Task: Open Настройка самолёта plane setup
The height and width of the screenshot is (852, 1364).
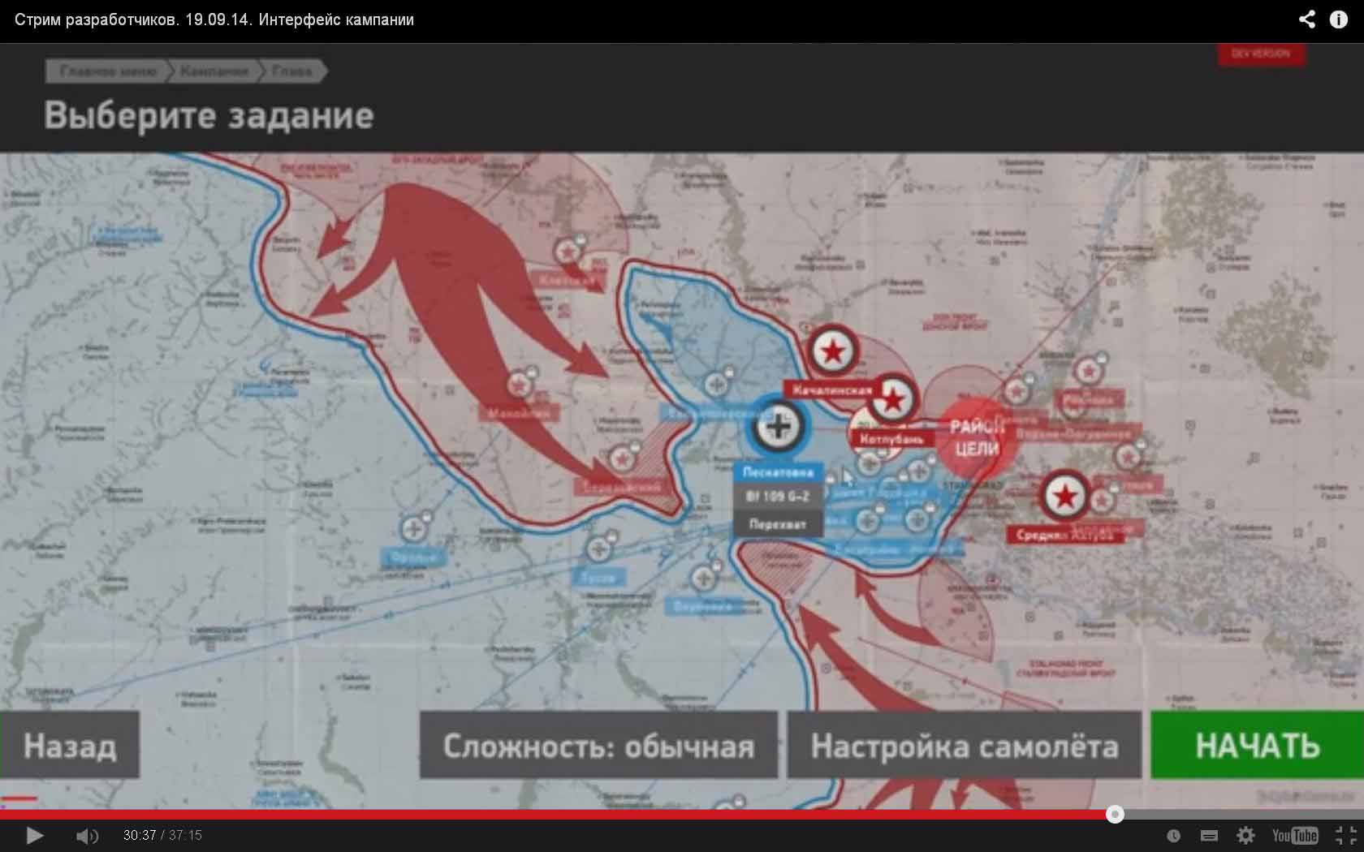Action: (965, 746)
